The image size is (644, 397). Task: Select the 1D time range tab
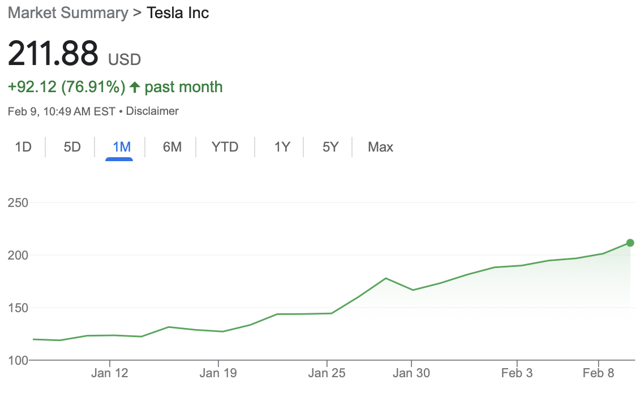tap(23, 148)
